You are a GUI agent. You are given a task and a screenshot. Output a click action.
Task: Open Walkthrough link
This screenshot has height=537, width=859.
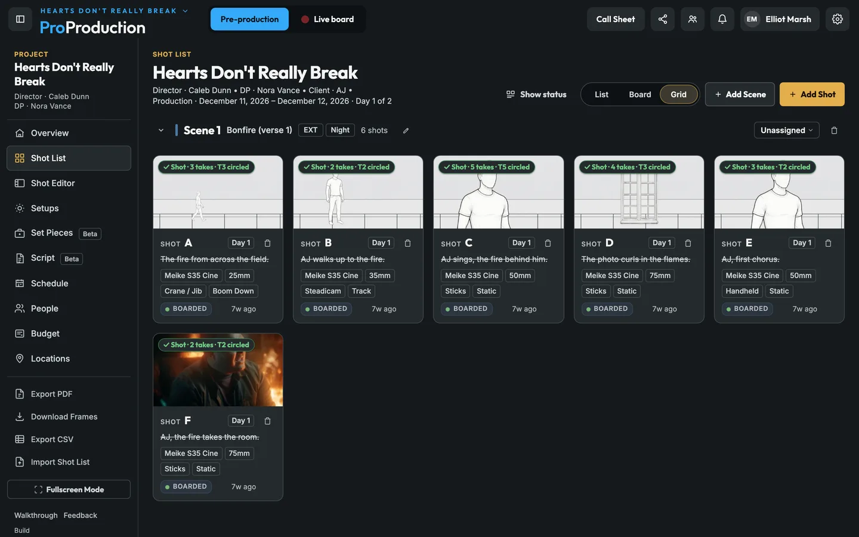[36, 516]
